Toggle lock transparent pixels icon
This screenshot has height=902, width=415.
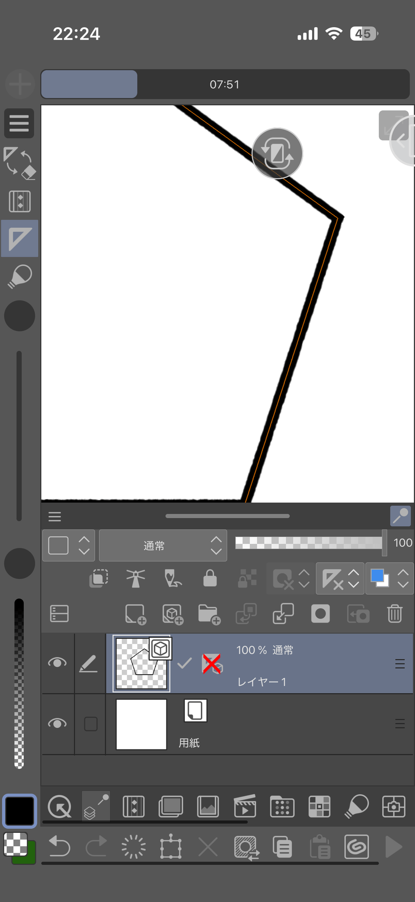pyautogui.click(x=247, y=578)
